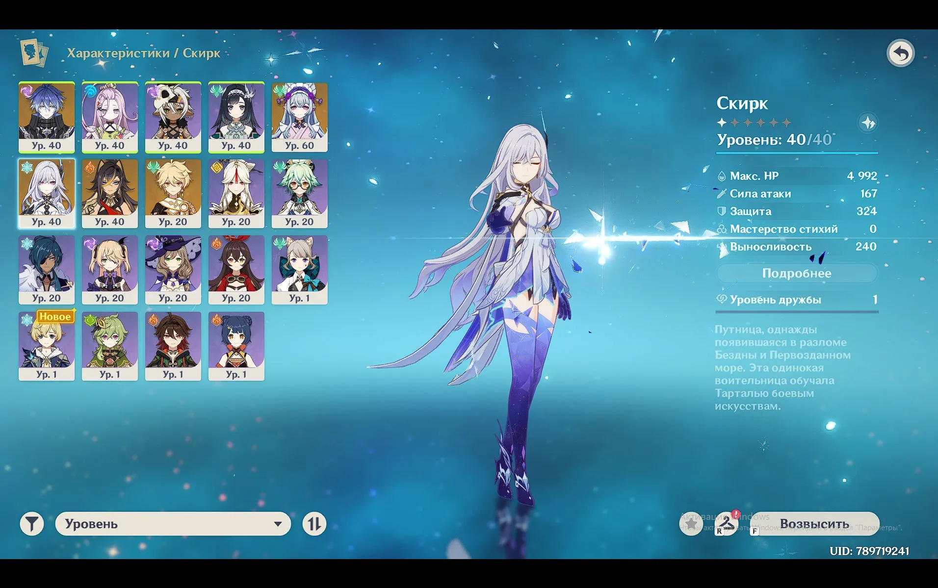Toggle the ascending/descending sort order icon

(314, 524)
